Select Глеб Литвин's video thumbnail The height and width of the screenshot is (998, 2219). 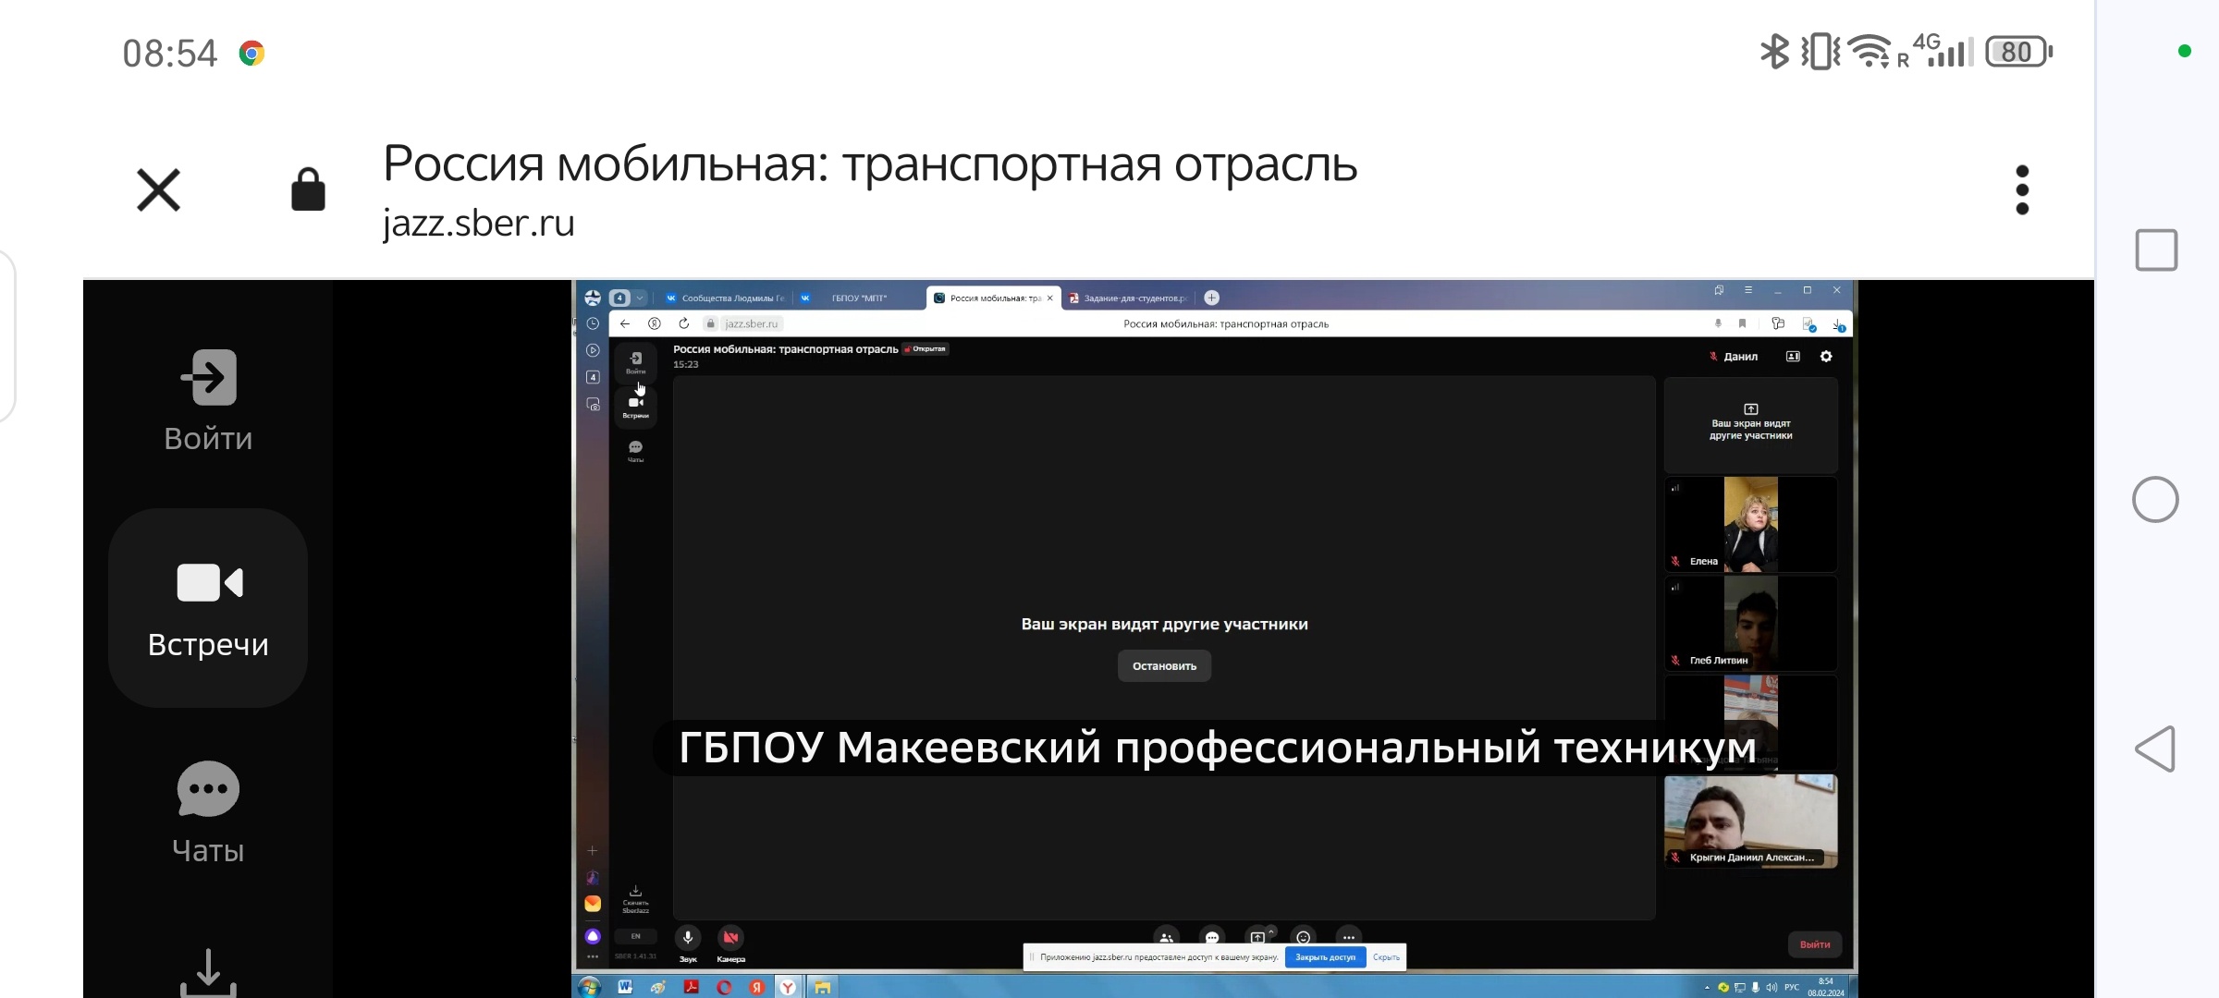click(x=1750, y=623)
